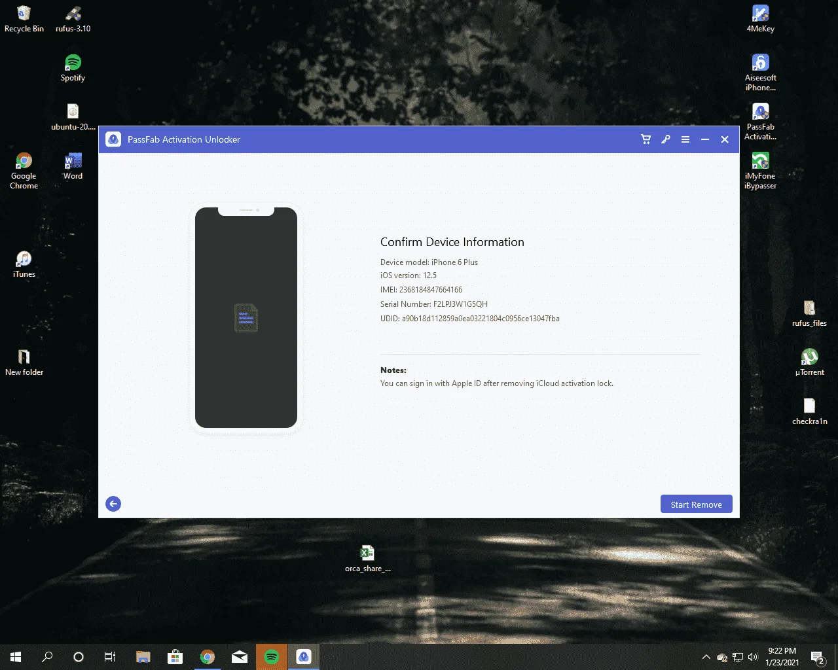Screen dimensions: 838x670
Task: Select the rufus-3.10 desktop icon
Action: coord(73,19)
